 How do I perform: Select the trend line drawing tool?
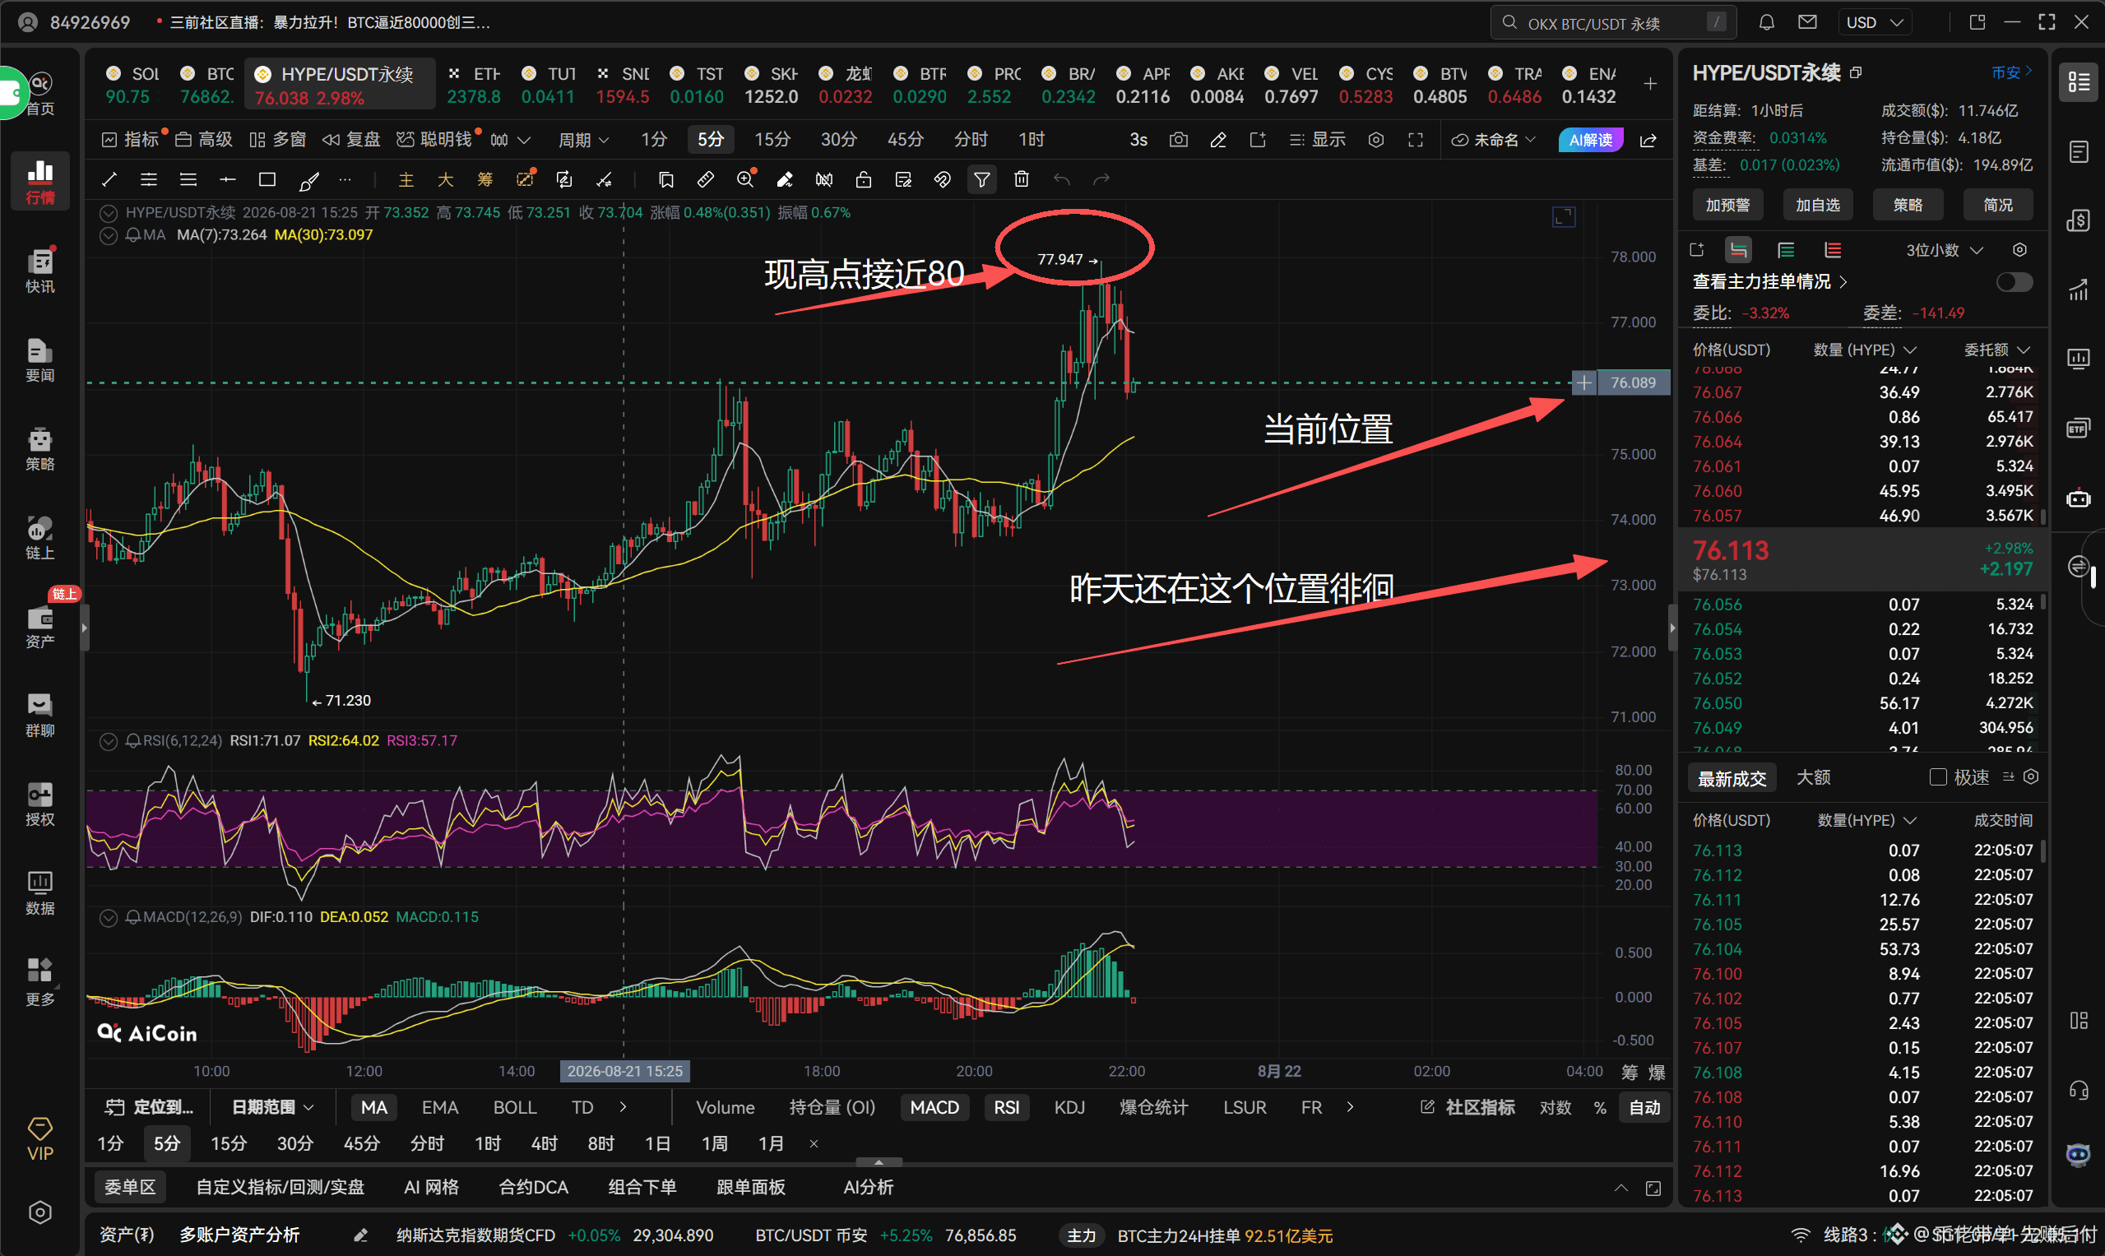point(109,179)
